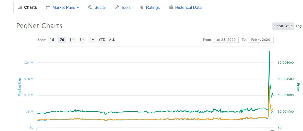Select the 7d zoom range

pos(62,40)
